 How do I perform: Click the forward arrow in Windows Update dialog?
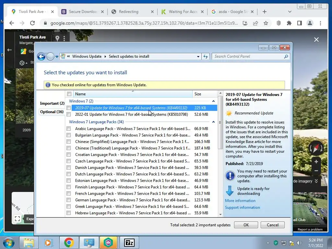point(50,56)
